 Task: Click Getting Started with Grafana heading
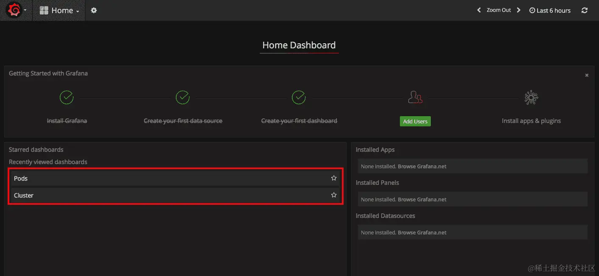point(48,73)
